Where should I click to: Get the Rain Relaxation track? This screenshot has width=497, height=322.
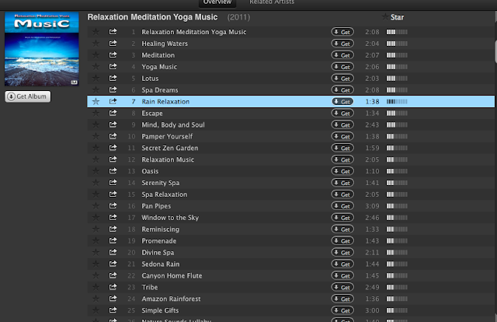tap(342, 102)
